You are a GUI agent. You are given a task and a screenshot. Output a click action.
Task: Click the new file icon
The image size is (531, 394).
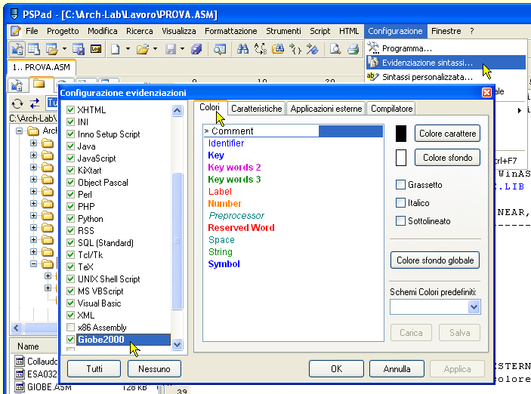[x=116, y=49]
